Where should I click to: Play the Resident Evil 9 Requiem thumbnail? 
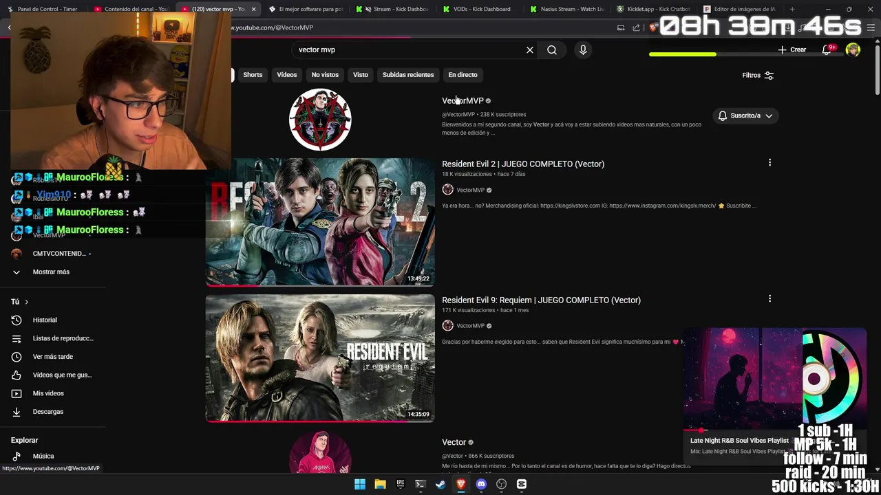[x=320, y=358]
